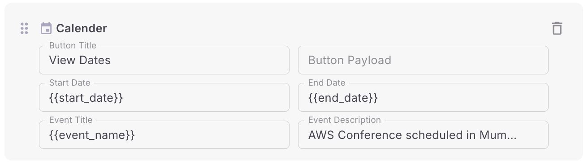Viewport: 588px width, 165px height.
Task: Delete the Calender block with trash icon
Action: click(557, 28)
